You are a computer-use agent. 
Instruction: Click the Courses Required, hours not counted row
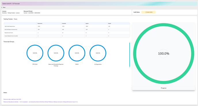(67, 36)
